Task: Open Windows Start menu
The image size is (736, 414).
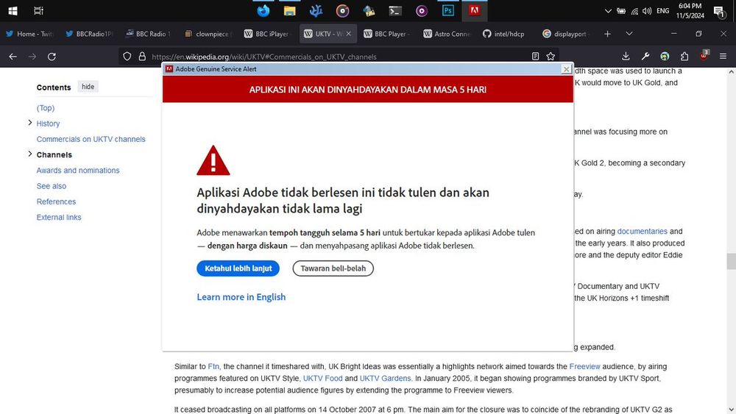Action: 13,10
